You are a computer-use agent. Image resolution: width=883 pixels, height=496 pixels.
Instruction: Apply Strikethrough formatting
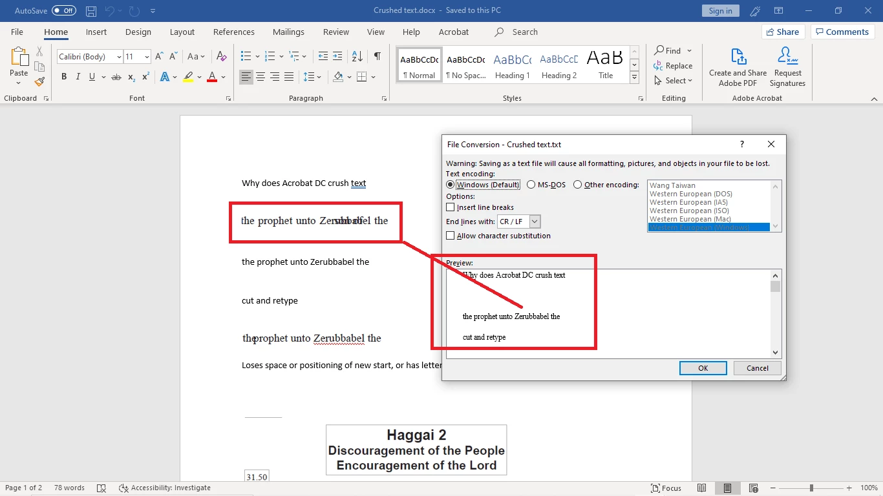116,77
